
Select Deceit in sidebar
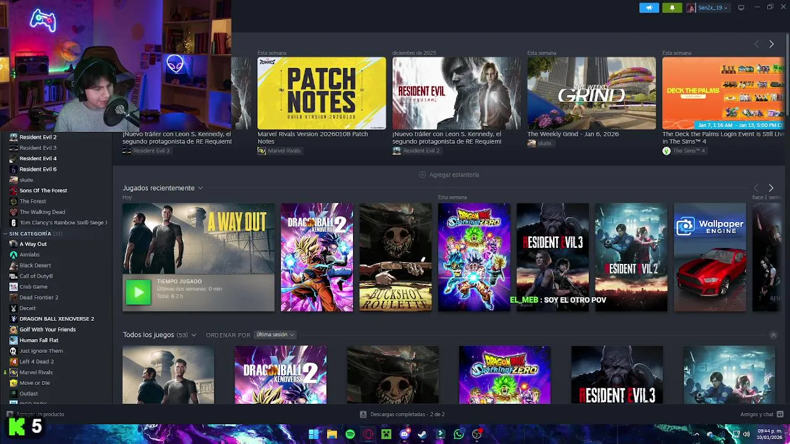pos(27,308)
